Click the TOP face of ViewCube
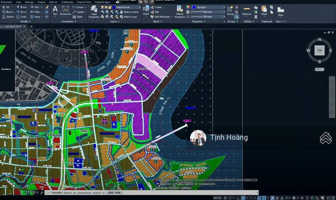Image resolution: width=336 pixels, height=200 pixels. click(320, 50)
